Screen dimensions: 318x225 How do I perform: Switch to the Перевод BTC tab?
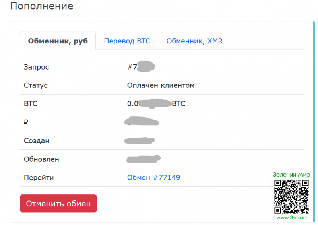(127, 41)
